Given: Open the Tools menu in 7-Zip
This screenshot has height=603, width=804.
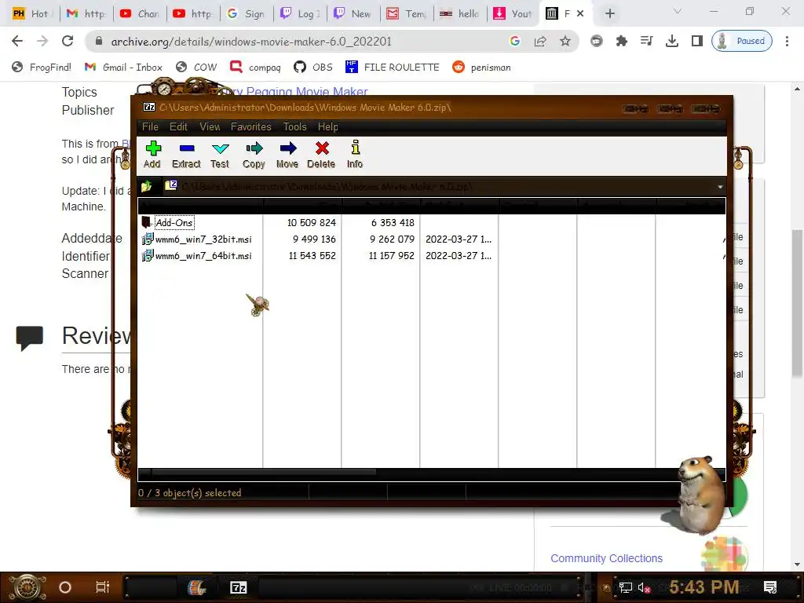Looking at the screenshot, I should [295, 126].
